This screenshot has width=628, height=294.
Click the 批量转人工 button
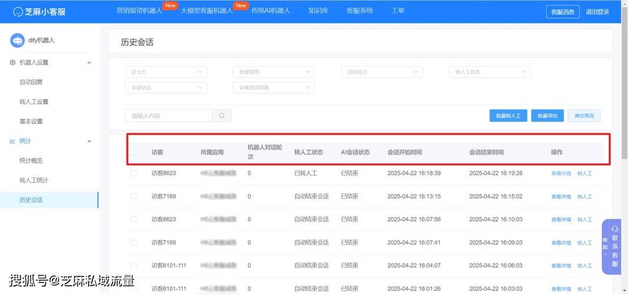coord(508,115)
